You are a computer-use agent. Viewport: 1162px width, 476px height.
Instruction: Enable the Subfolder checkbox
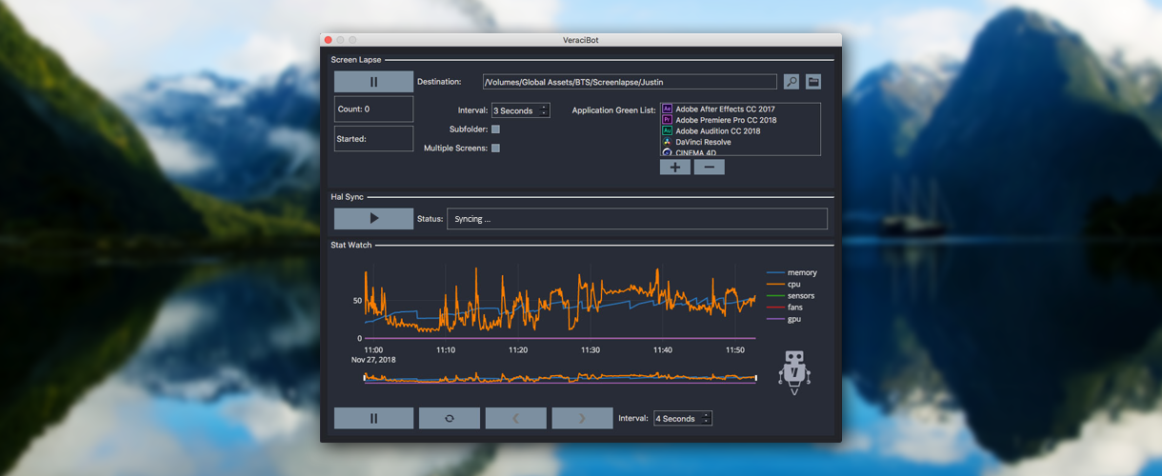tap(495, 129)
